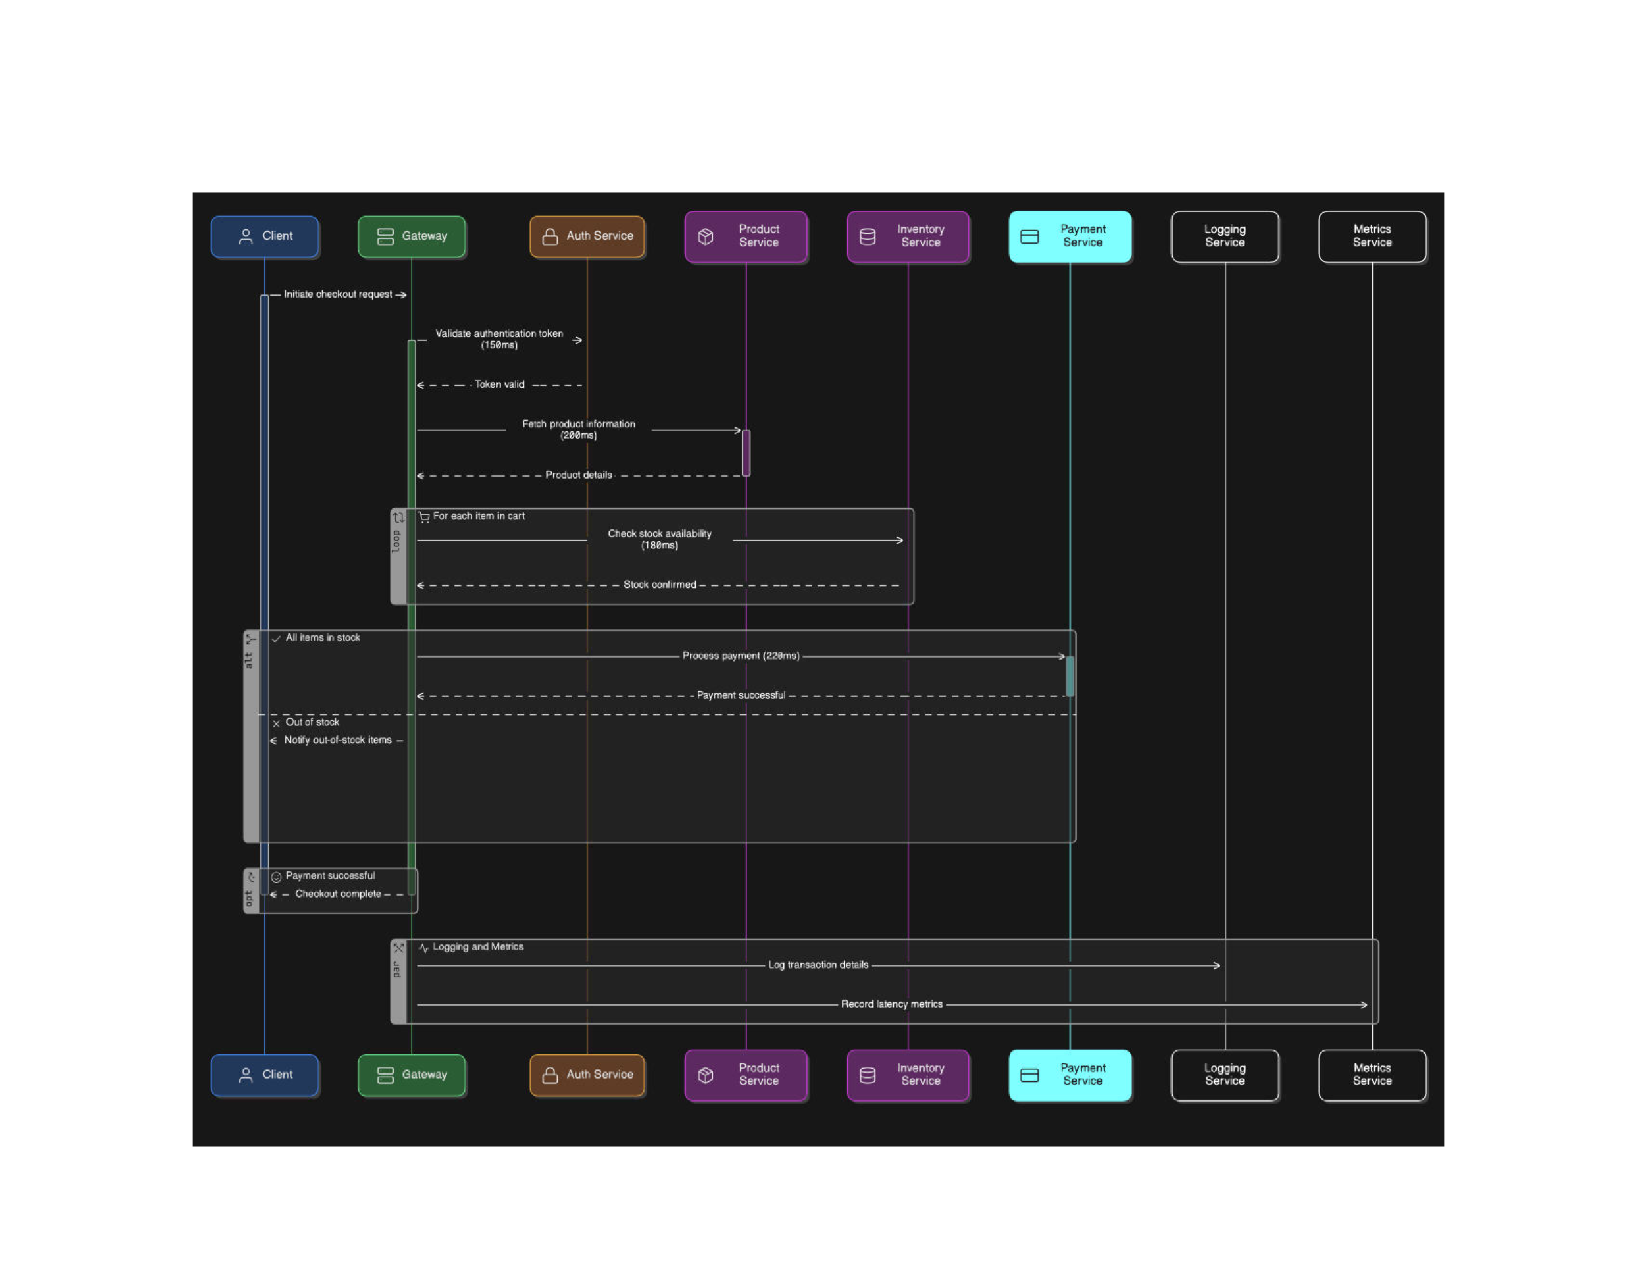Click the 'Checkout complete' message label
Image resolution: width=1637 pixels, height=1262 pixels.
click(338, 894)
